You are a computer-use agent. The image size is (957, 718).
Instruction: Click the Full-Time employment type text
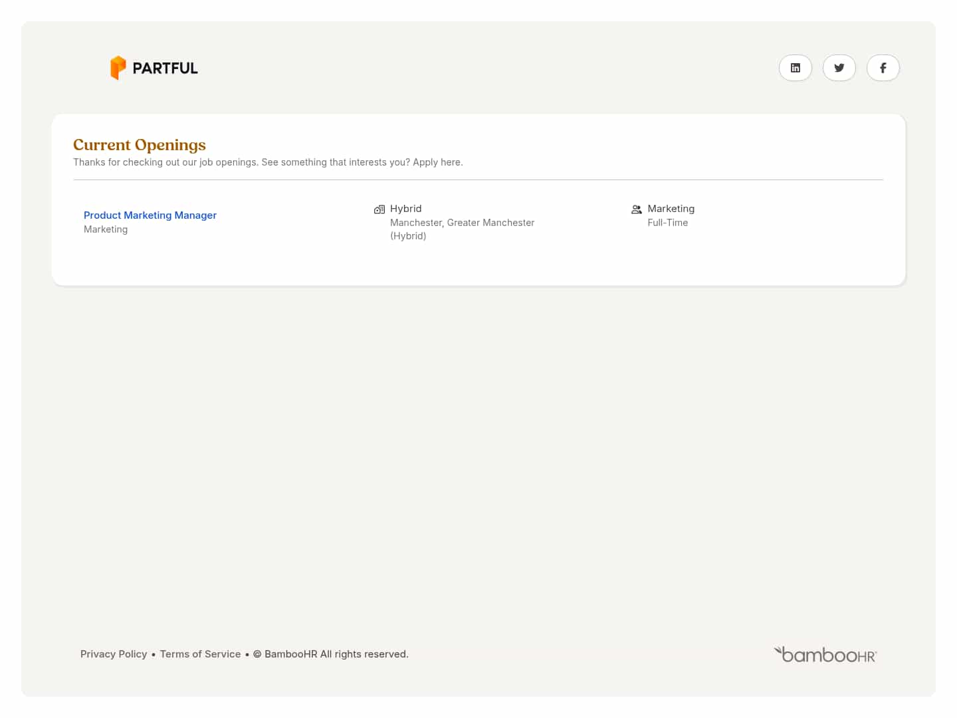click(x=667, y=223)
